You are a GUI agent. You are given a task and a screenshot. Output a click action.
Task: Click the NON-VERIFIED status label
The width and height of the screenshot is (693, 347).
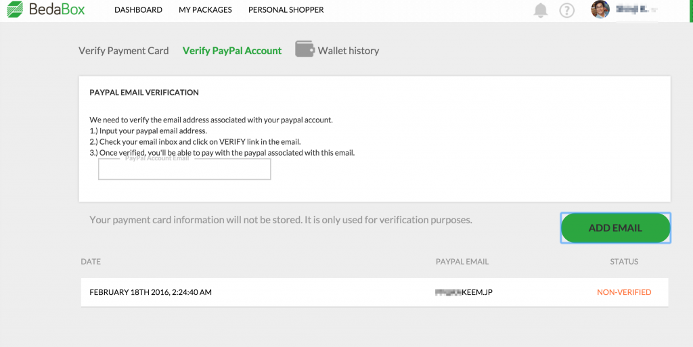tap(623, 292)
